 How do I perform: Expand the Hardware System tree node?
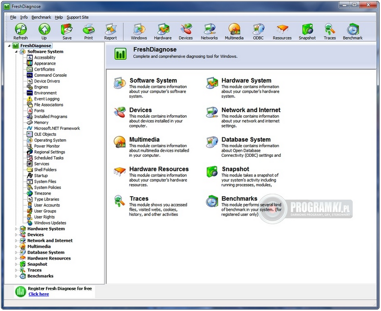(x=16, y=229)
